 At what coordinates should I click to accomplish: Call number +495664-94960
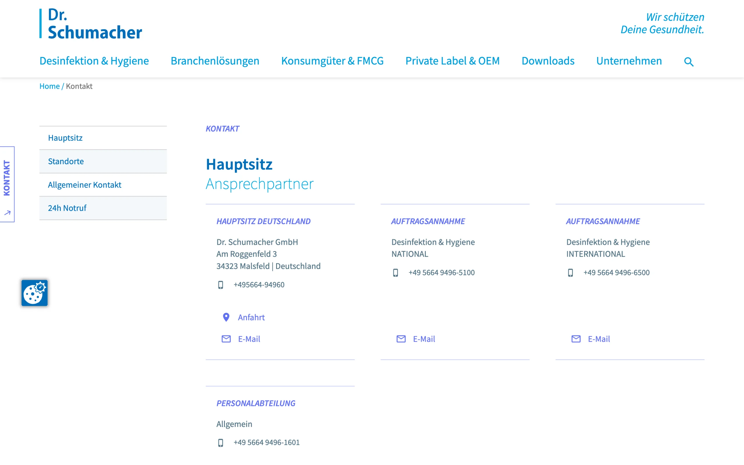click(x=259, y=285)
